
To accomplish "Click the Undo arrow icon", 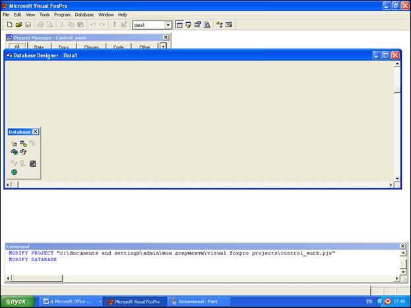I will point(93,24).
